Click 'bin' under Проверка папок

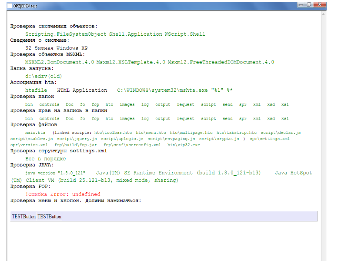click(29, 104)
